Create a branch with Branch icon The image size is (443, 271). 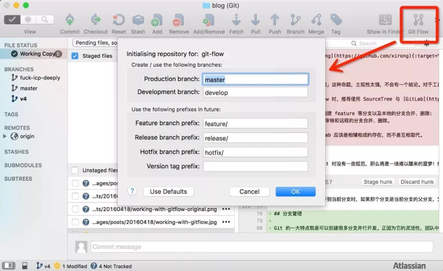click(295, 20)
